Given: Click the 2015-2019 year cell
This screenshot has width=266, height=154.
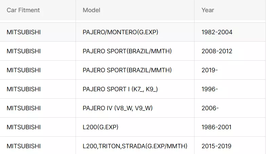Looking at the screenshot, I should 217,146.
